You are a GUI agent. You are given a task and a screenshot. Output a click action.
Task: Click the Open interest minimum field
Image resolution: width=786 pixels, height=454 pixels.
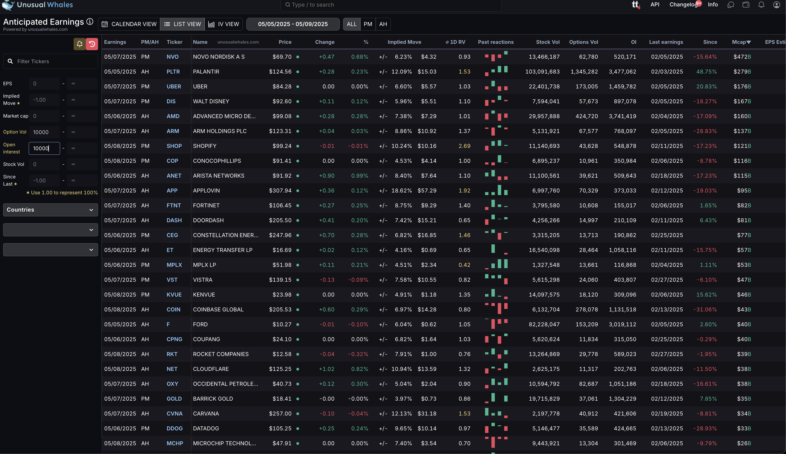(x=44, y=148)
